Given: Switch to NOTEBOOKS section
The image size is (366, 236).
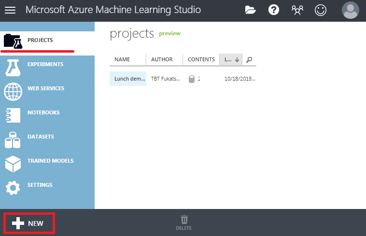Looking at the screenshot, I should click(43, 112).
